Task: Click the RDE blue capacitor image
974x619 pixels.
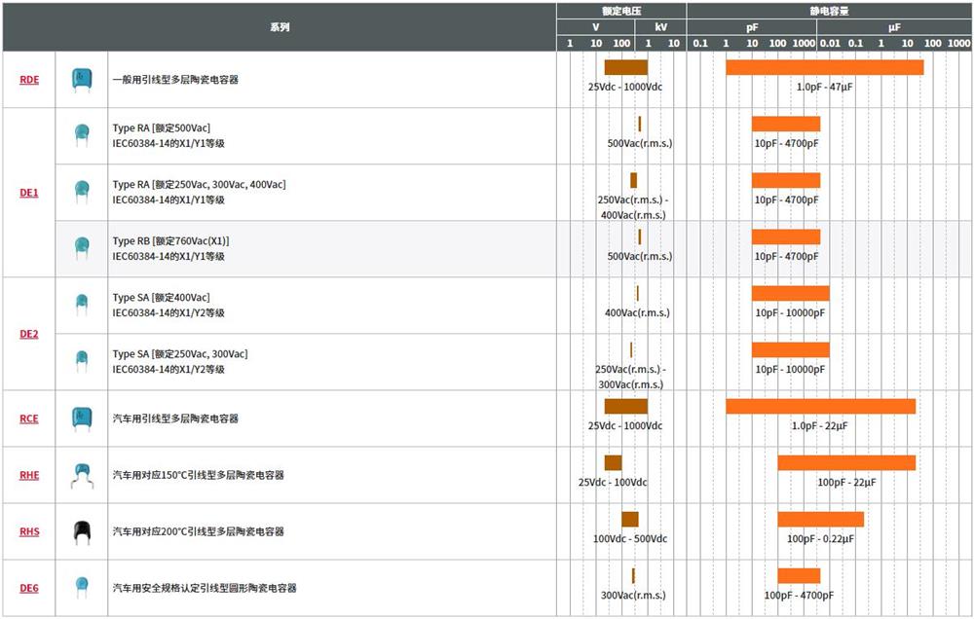Action: (82, 80)
